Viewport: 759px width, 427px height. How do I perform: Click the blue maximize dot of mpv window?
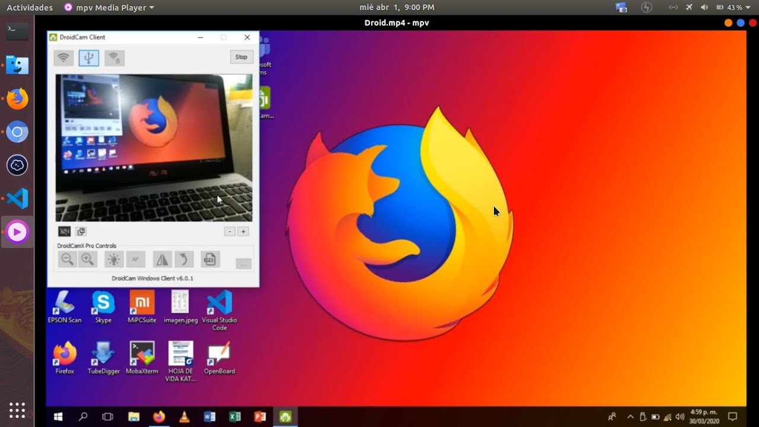740,23
